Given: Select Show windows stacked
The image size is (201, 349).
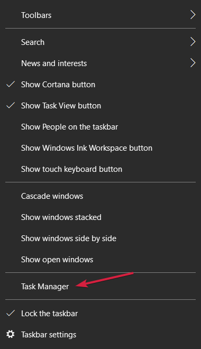Looking at the screenshot, I should [x=100, y=217].
